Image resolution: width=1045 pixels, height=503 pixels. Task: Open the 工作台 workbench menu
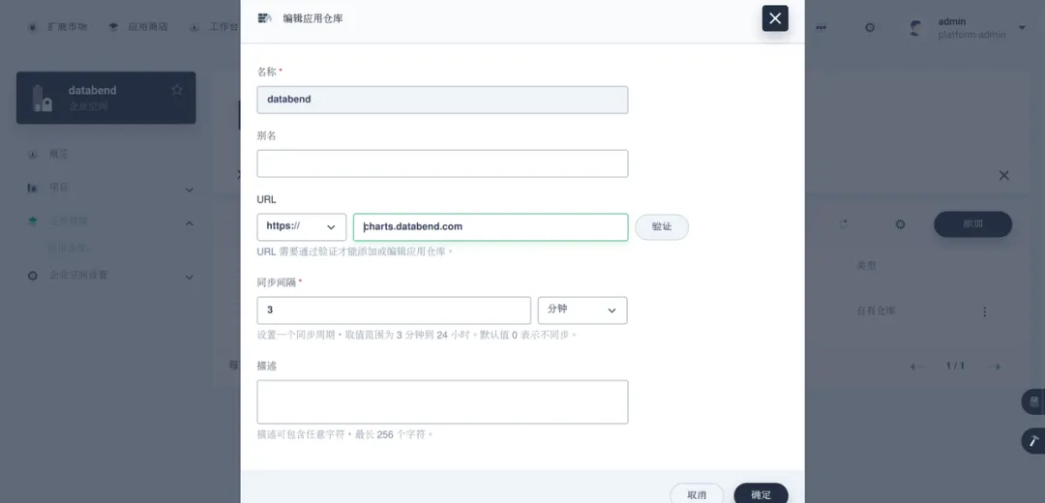(x=215, y=27)
